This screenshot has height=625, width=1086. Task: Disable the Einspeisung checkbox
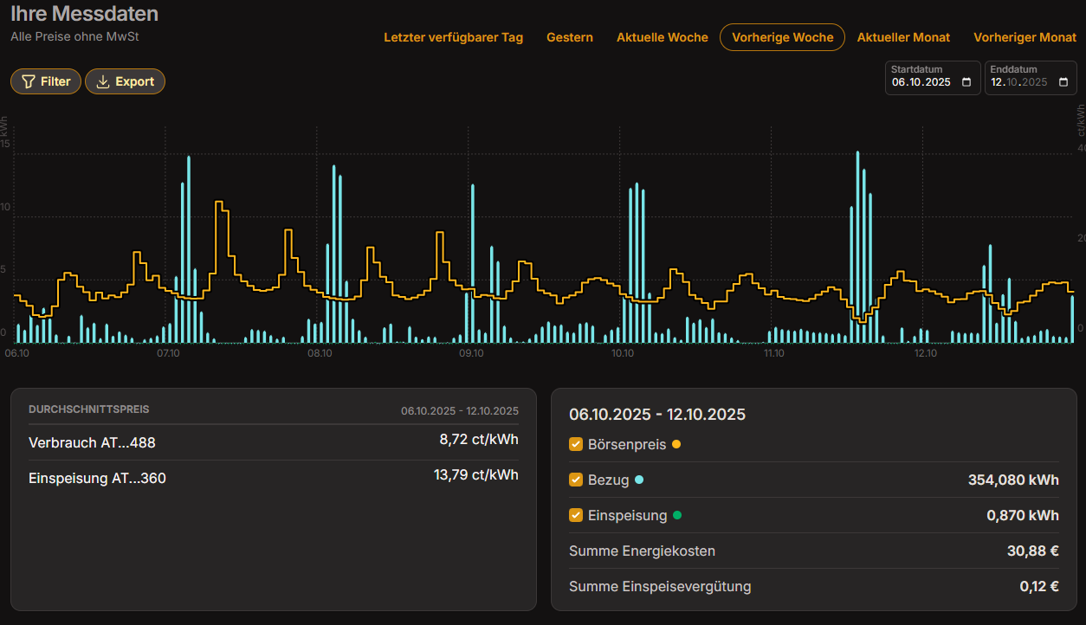click(576, 515)
